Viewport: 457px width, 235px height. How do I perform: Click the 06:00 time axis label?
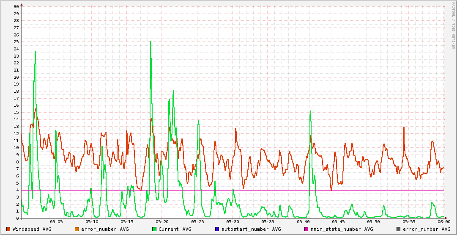(443, 221)
